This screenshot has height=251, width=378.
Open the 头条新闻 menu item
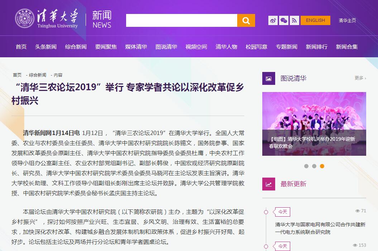click(x=46, y=47)
